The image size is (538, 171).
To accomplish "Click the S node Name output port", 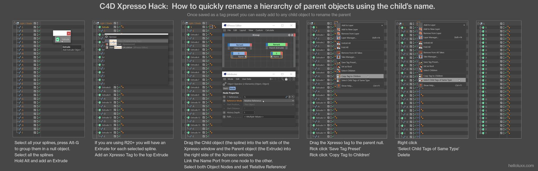I will click(245, 57).
